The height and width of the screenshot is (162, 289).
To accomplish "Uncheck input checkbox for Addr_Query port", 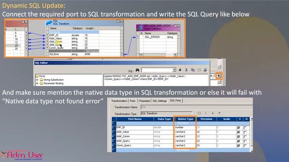I will click(x=239, y=141).
